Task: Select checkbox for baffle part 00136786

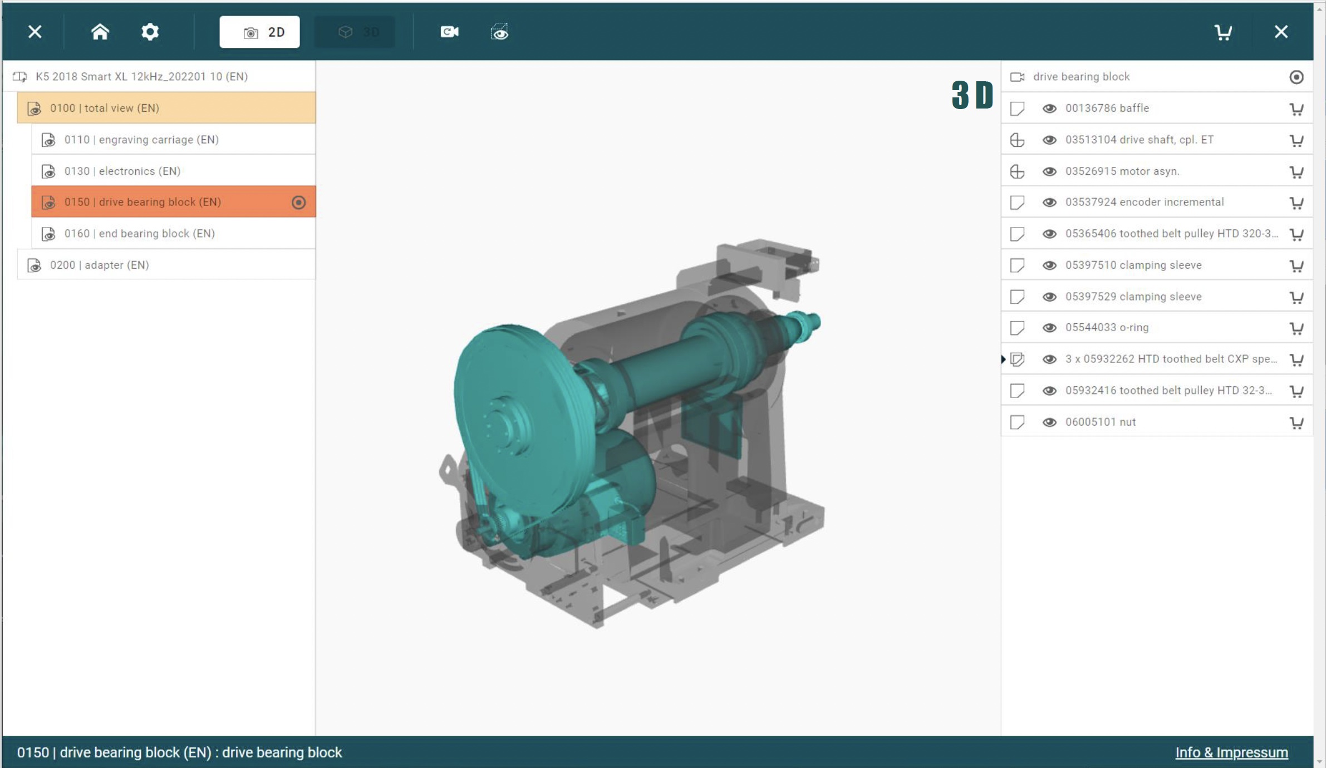Action: [1017, 108]
